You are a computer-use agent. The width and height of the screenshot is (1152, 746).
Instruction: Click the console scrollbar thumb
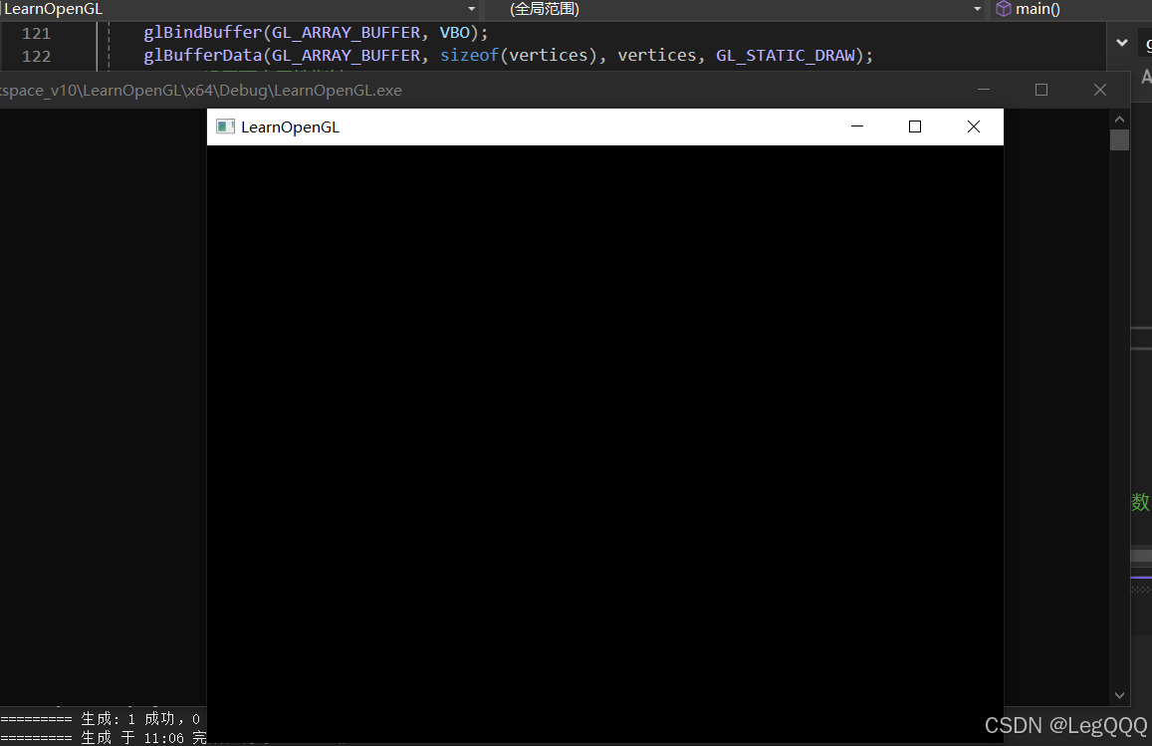(x=1119, y=139)
